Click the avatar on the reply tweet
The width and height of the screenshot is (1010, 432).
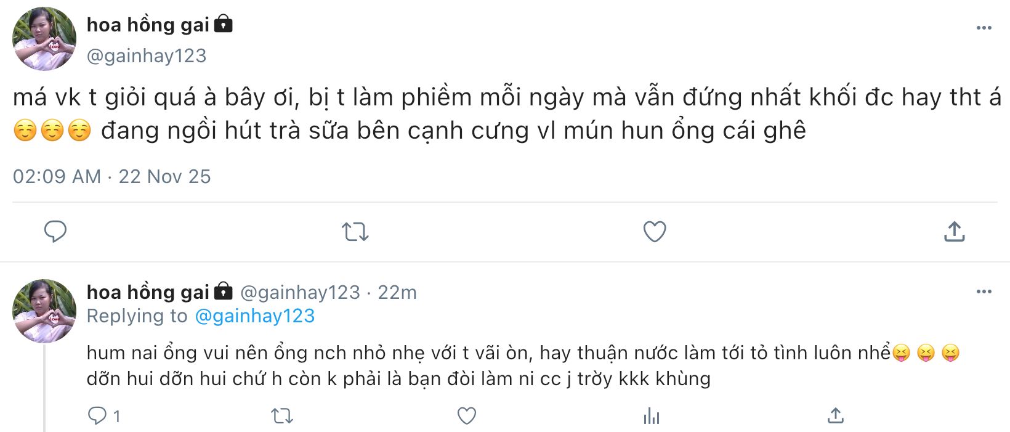[x=44, y=311]
